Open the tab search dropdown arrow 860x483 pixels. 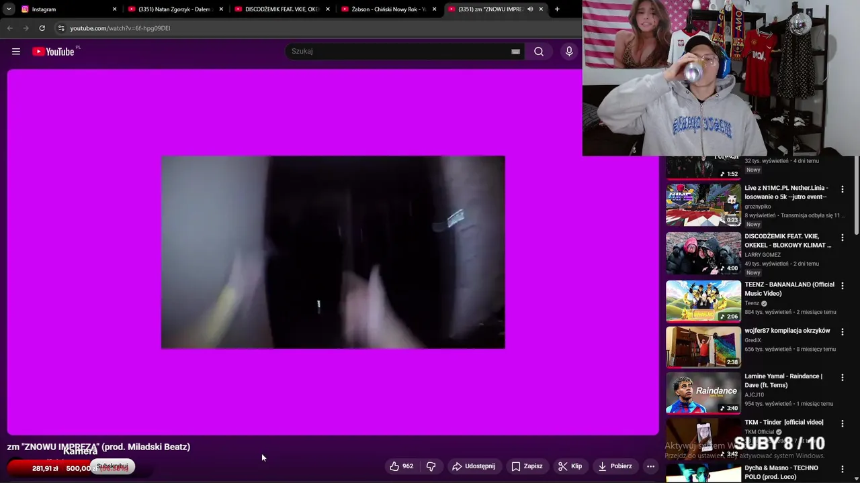(x=9, y=9)
